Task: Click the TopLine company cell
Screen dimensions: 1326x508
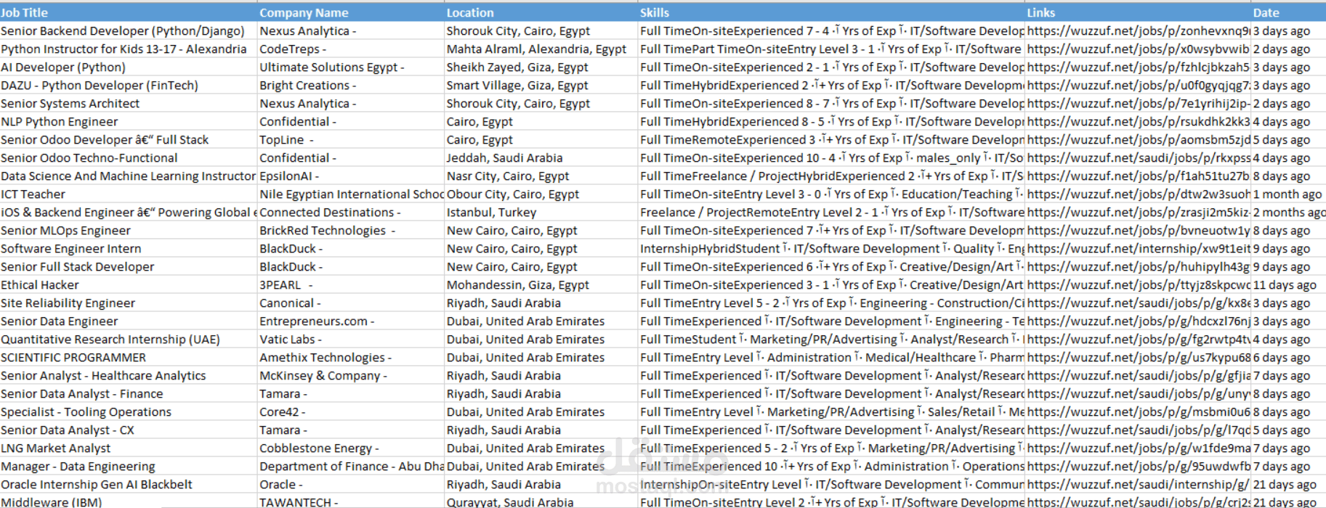Action: (x=351, y=139)
